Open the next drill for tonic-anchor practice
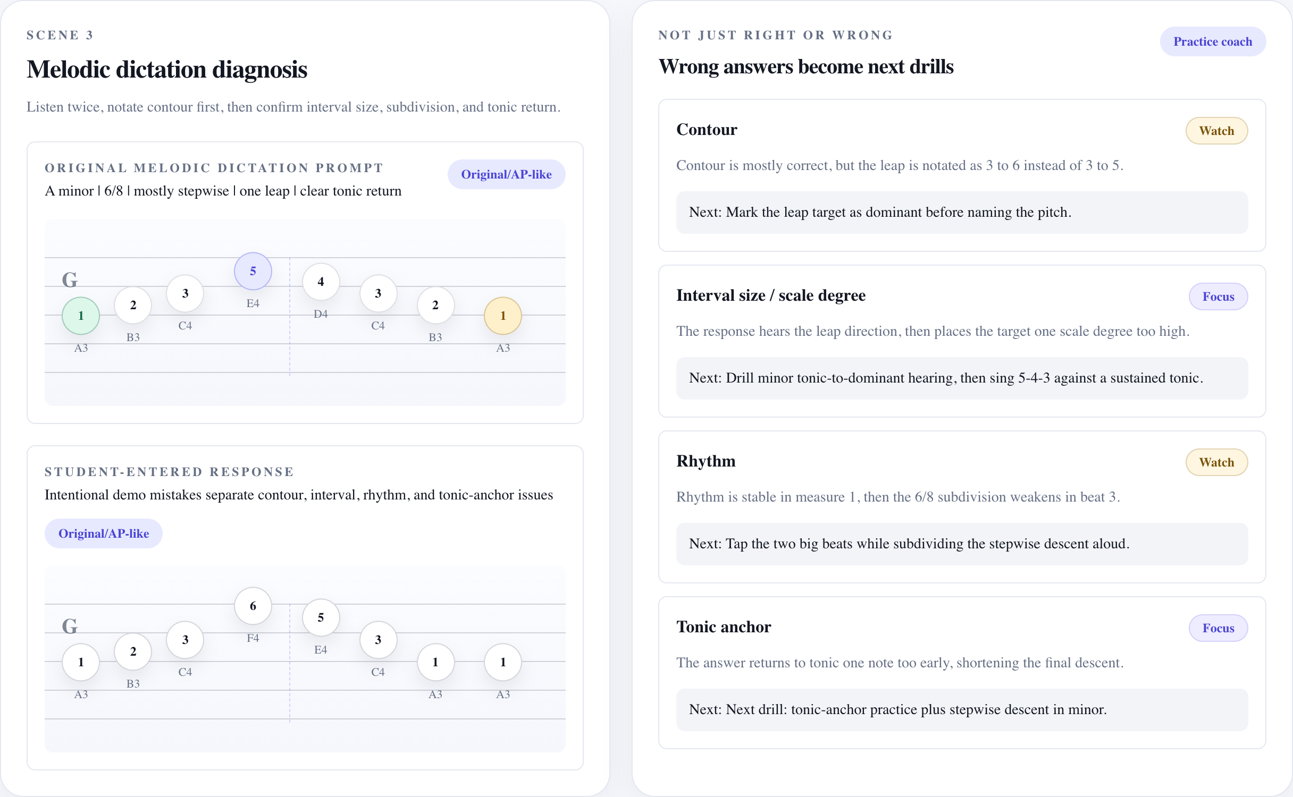The height and width of the screenshot is (797, 1293). [x=962, y=709]
